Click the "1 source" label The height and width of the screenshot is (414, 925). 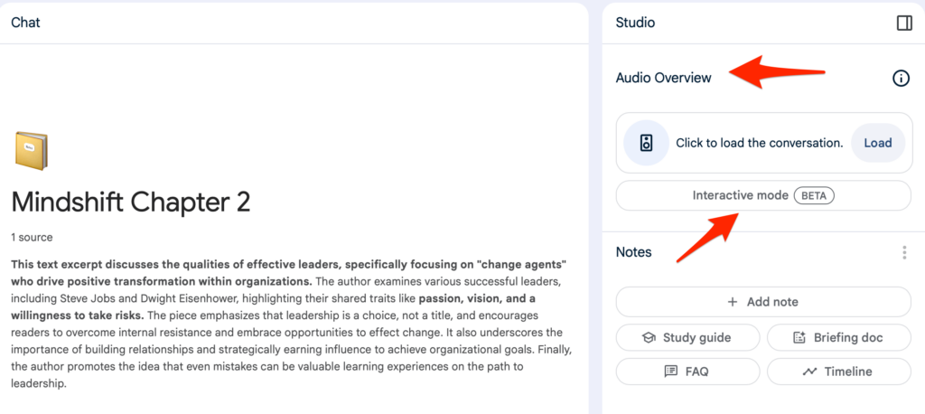coord(32,238)
